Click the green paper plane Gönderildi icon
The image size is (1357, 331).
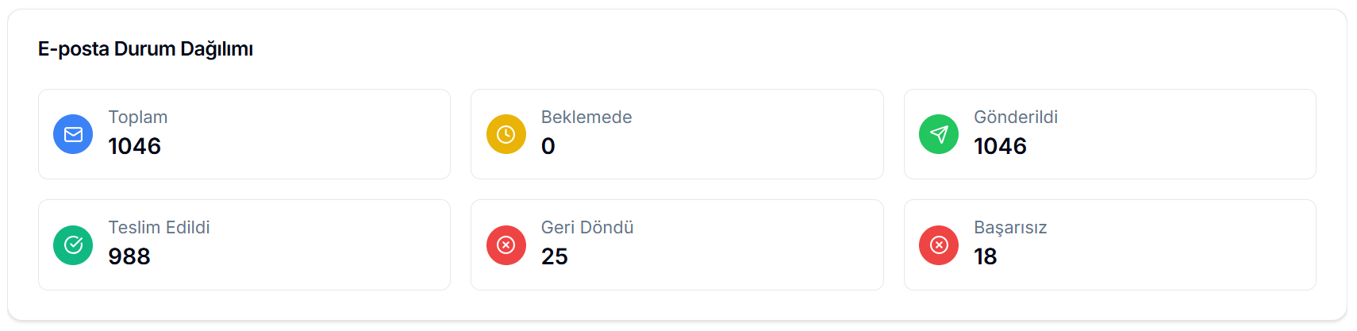coord(939,134)
